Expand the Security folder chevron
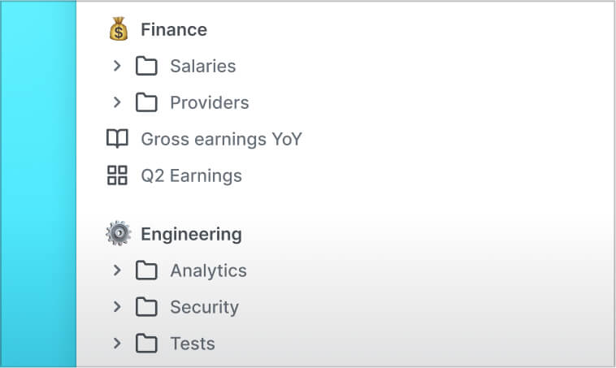Image resolution: width=616 pixels, height=368 pixels. coord(117,307)
